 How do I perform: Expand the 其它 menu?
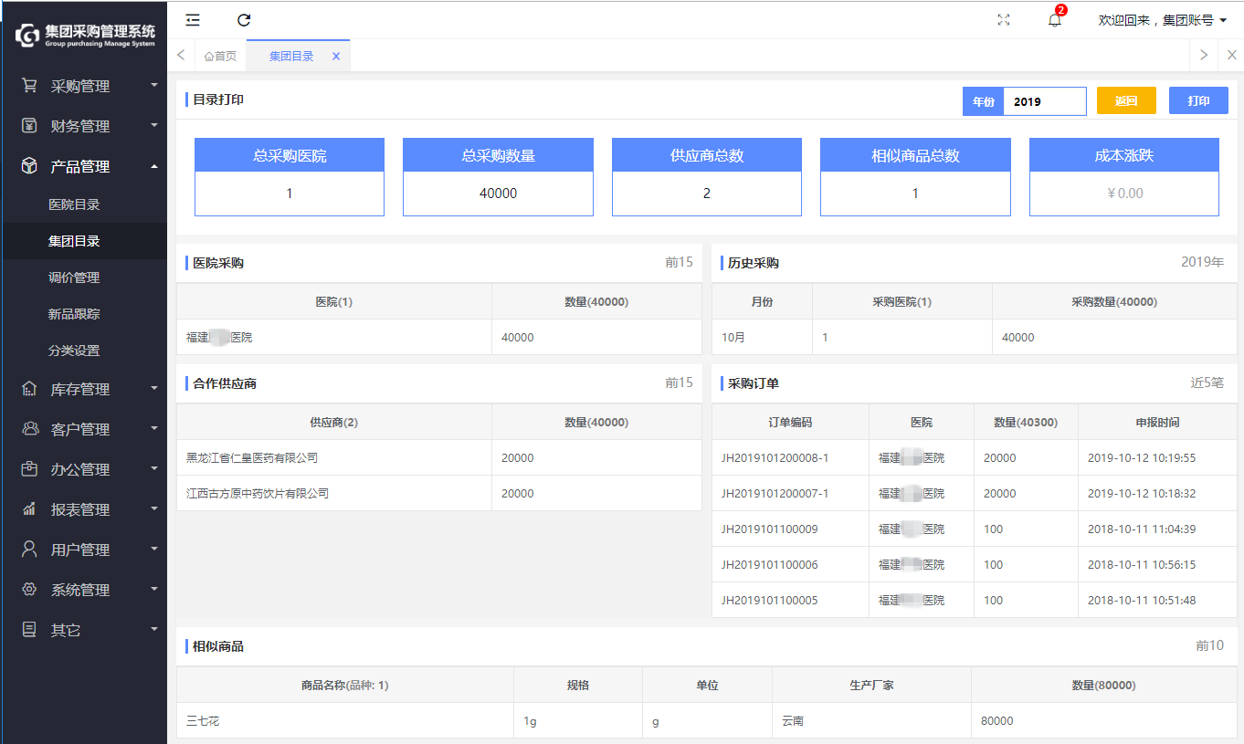pyautogui.click(x=154, y=630)
